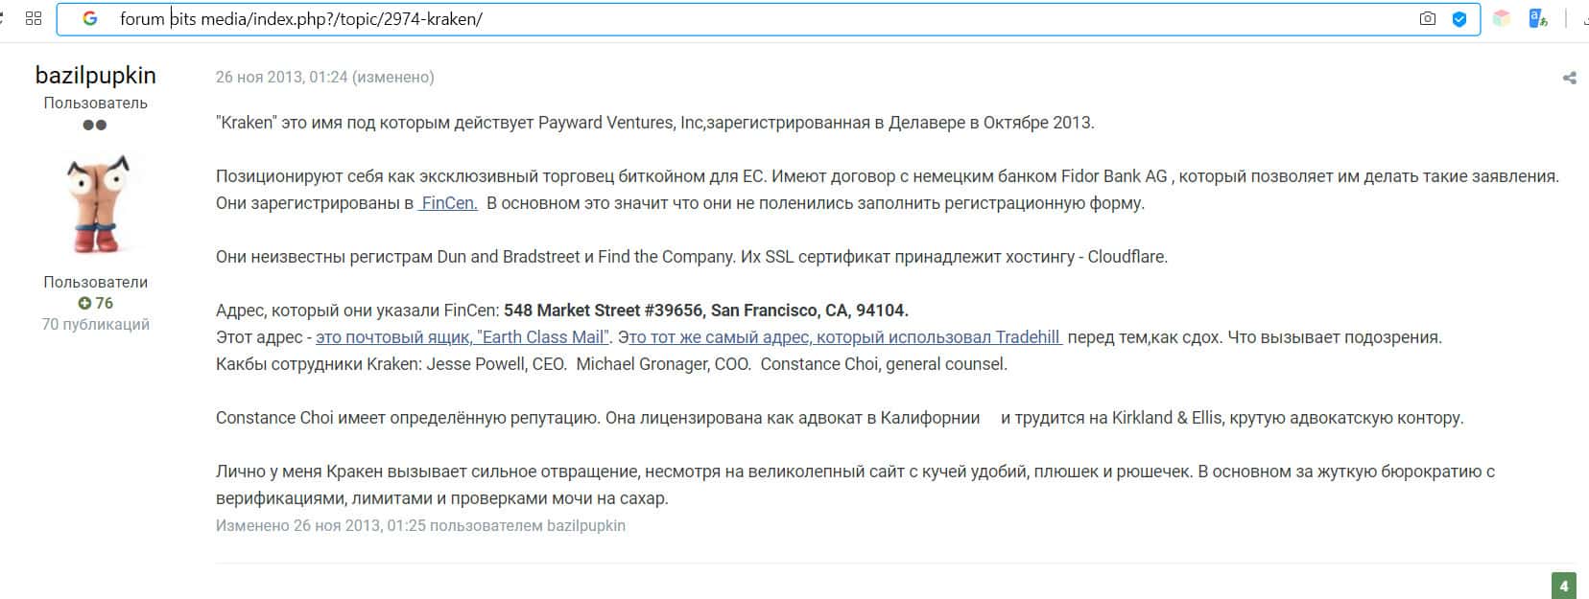This screenshot has width=1589, height=599.
Task: Click the green reputation plus icon
Action: point(84,303)
